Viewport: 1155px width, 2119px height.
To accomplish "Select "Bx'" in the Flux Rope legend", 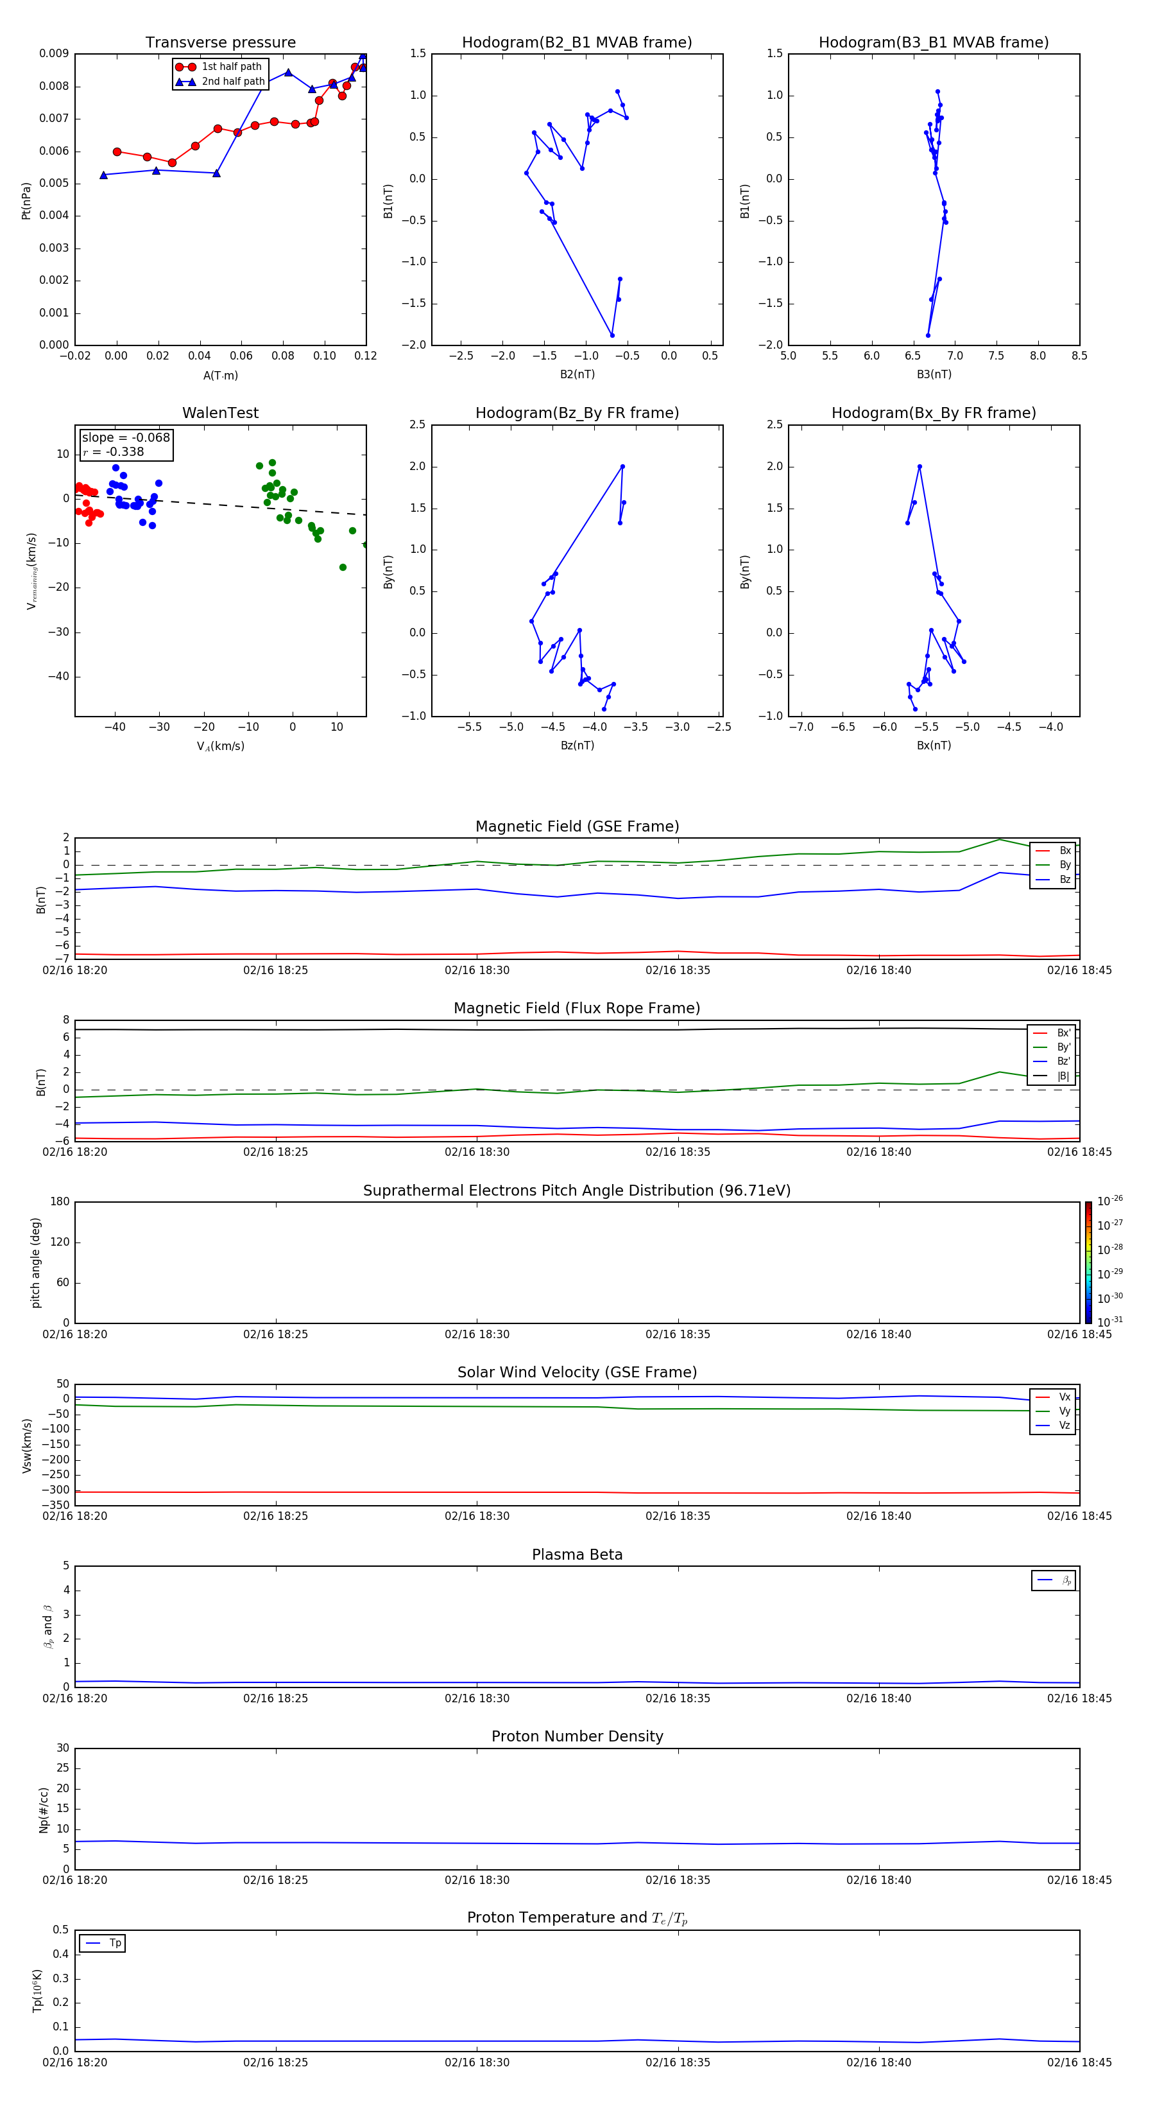I will [1052, 1033].
